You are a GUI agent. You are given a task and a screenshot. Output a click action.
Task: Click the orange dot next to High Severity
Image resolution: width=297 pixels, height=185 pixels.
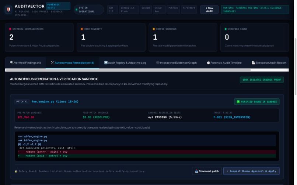pos(82,29)
